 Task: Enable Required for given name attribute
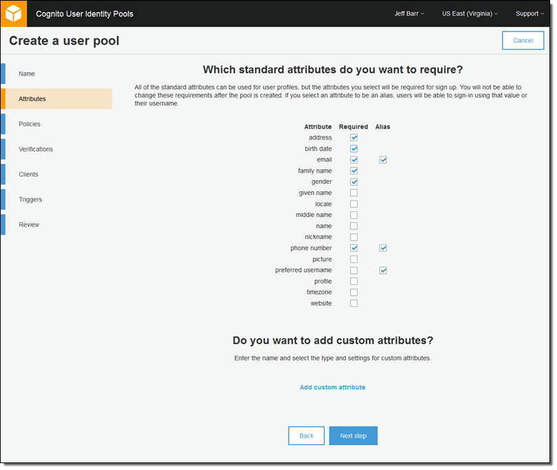tap(354, 193)
